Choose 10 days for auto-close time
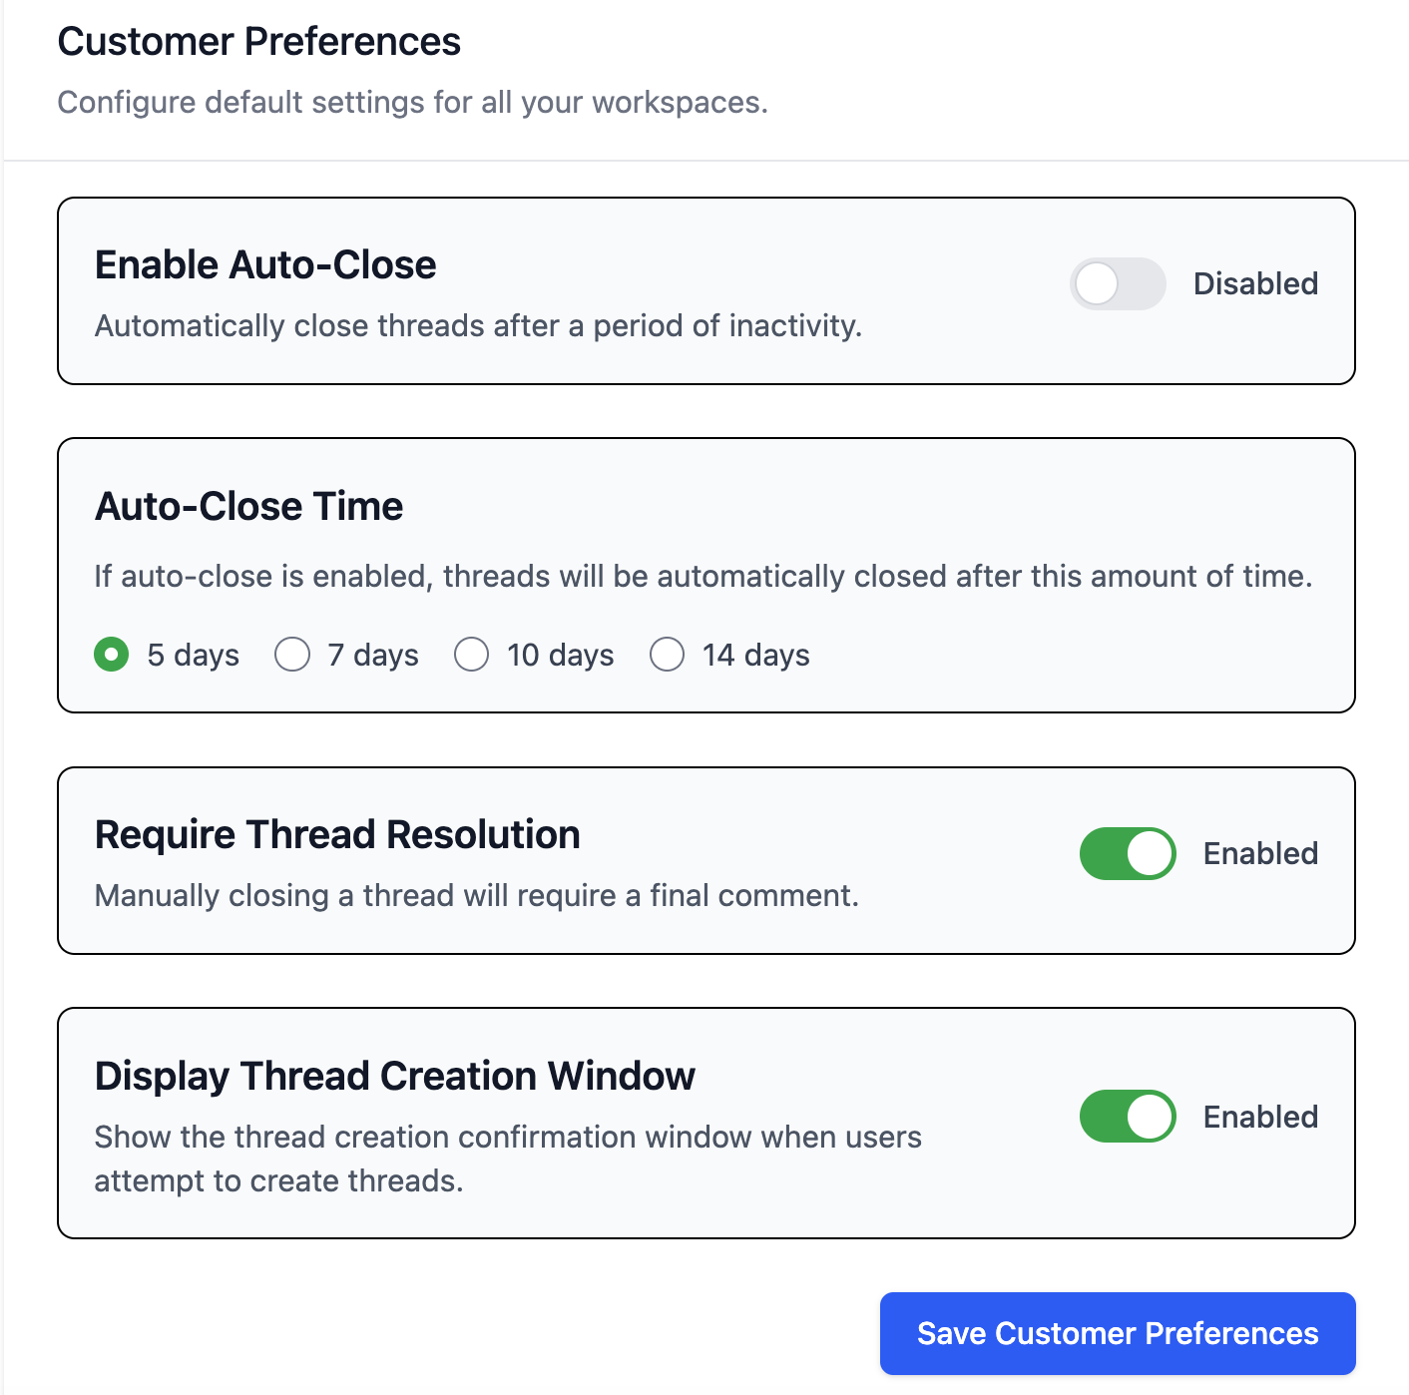Screen dimensions: 1409x1395 pos(471,655)
